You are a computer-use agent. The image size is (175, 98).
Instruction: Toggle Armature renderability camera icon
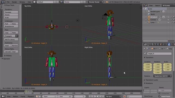click(174, 17)
